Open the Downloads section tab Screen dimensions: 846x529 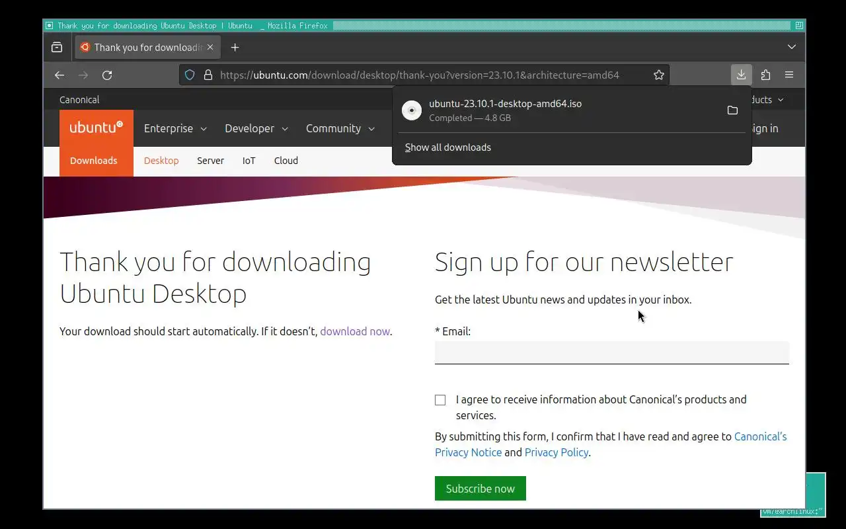click(94, 161)
